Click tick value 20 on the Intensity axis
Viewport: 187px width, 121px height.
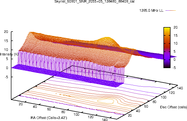point(6,32)
